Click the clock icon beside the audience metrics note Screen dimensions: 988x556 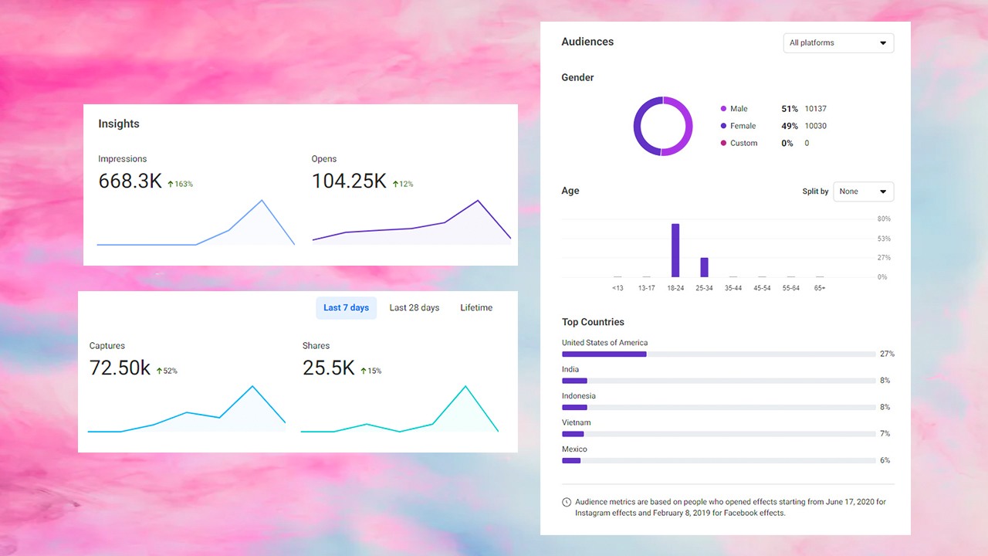coord(567,502)
